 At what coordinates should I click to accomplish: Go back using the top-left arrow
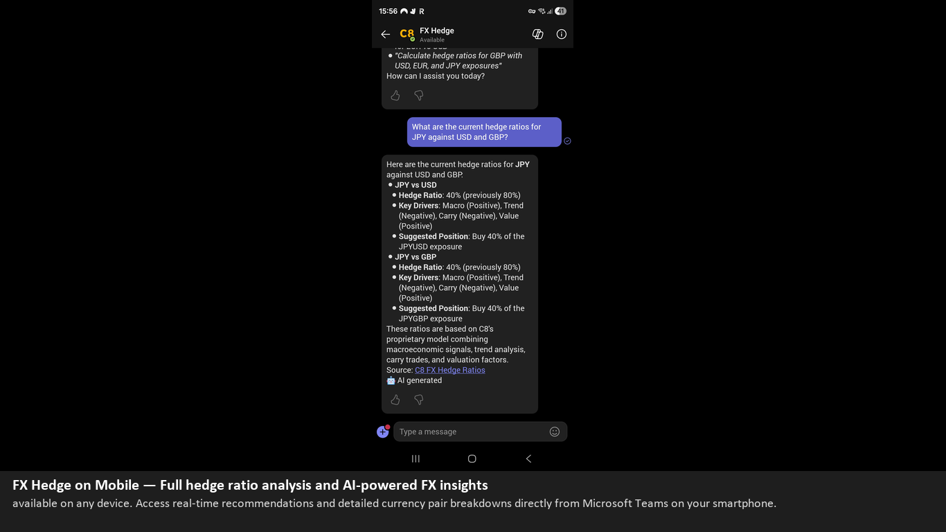(386, 34)
